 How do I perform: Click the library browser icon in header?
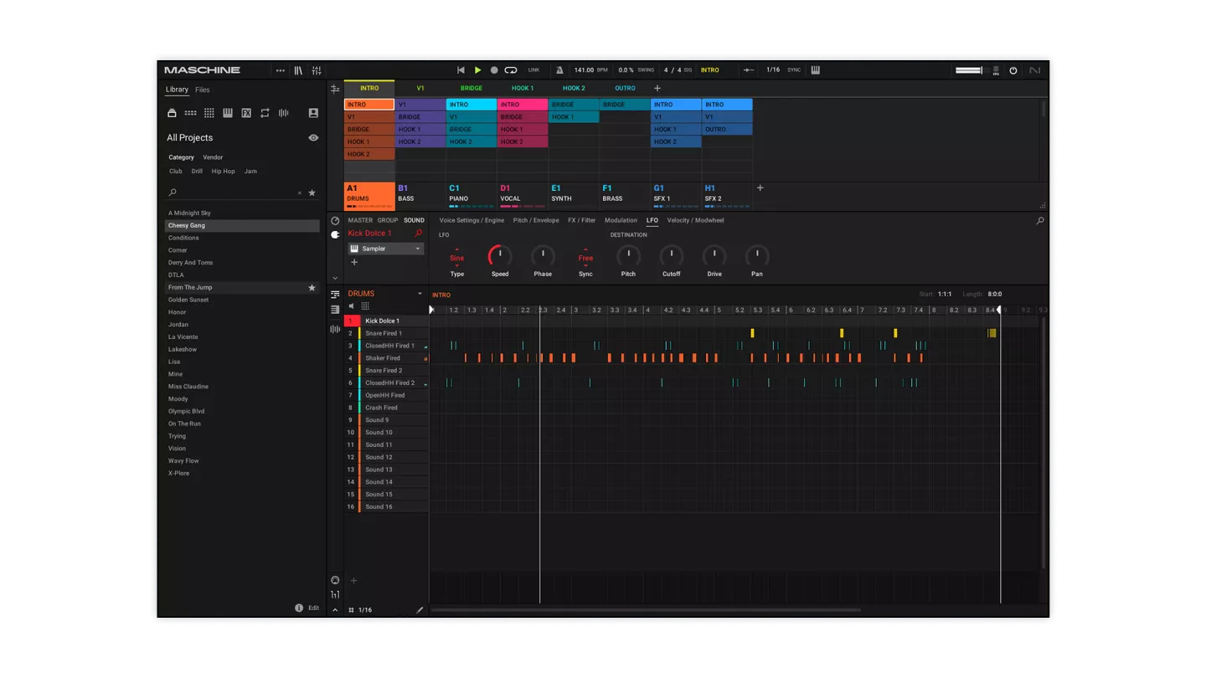[298, 70]
